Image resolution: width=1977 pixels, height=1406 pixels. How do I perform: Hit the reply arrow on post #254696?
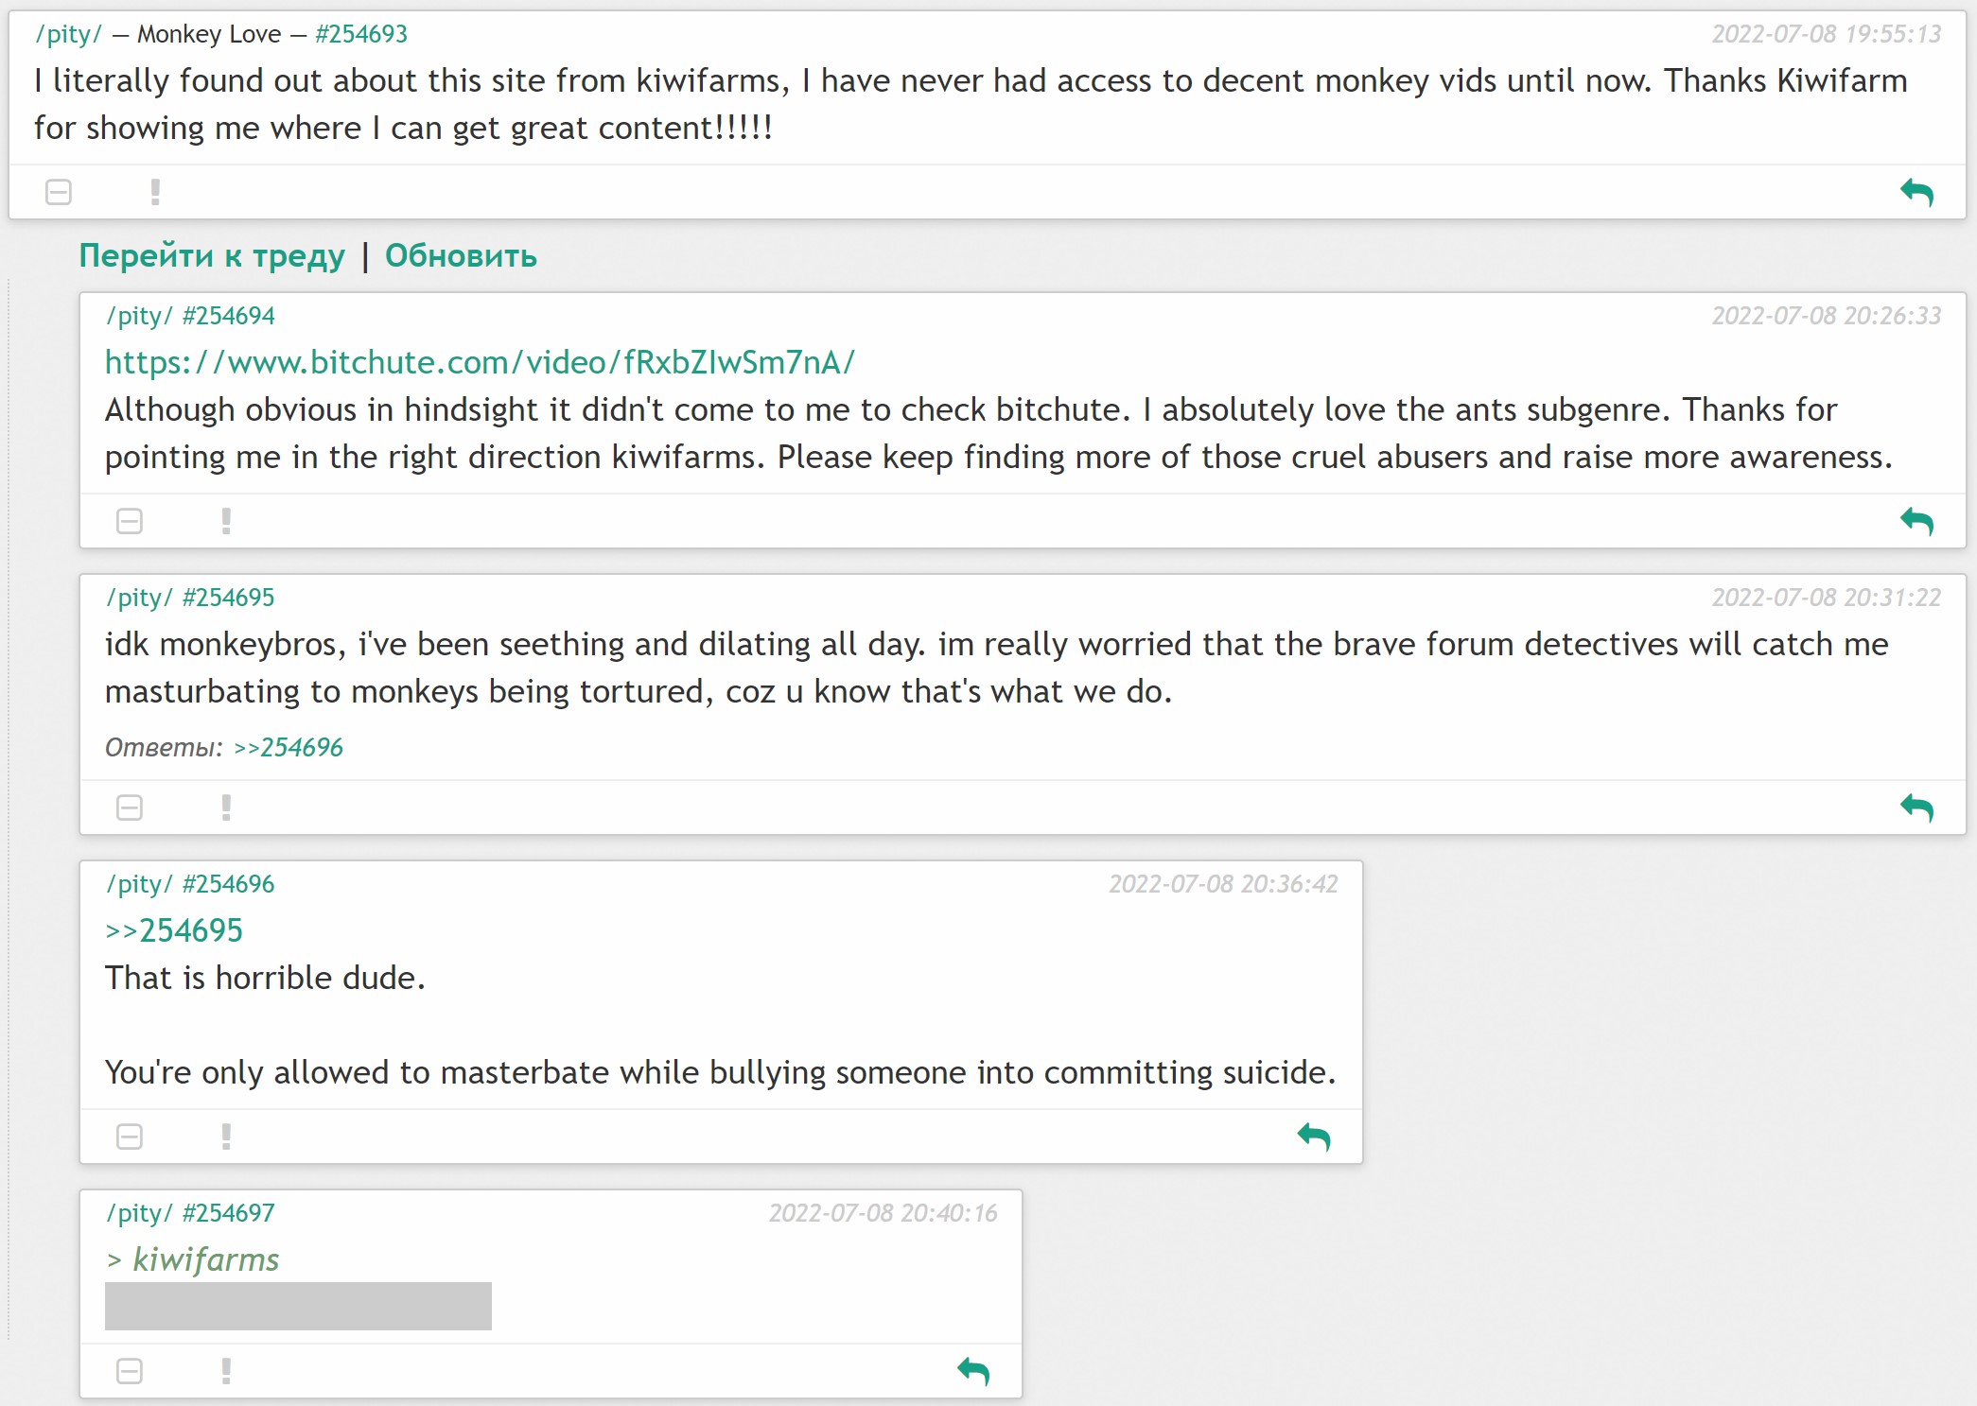[x=1313, y=1137]
